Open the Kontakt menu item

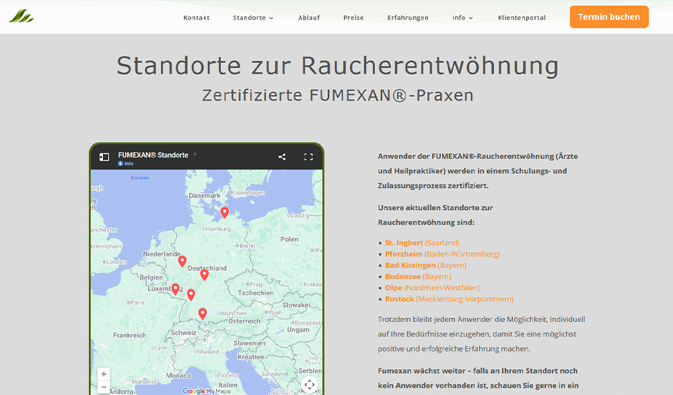pos(196,17)
